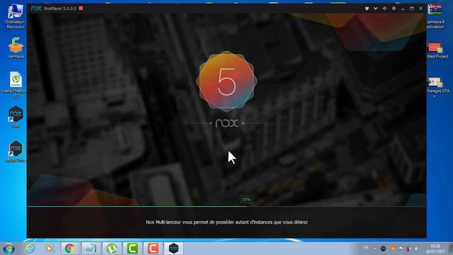Viewport: 453px width, 255px height.
Task: Launch Nox Multi-Drive desktop shortcut
Action: pos(16,151)
